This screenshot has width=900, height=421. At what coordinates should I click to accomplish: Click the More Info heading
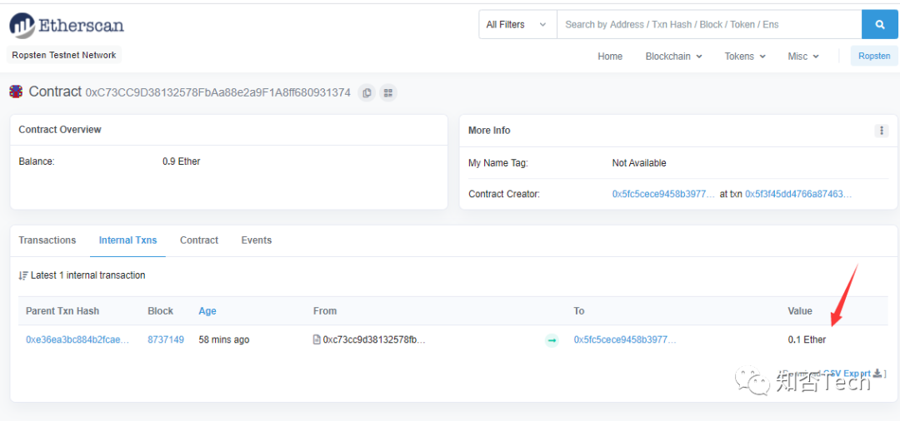[489, 131]
